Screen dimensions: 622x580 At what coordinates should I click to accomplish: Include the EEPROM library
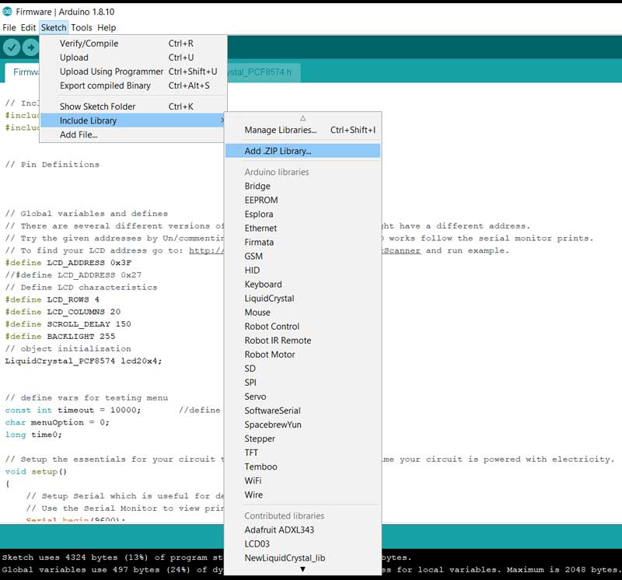[302, 200]
